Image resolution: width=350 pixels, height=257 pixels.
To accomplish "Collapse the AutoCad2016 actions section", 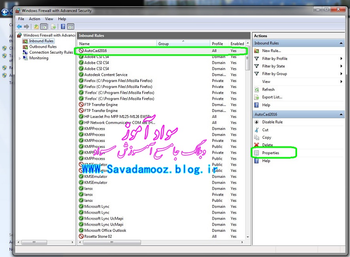I will (x=341, y=114).
